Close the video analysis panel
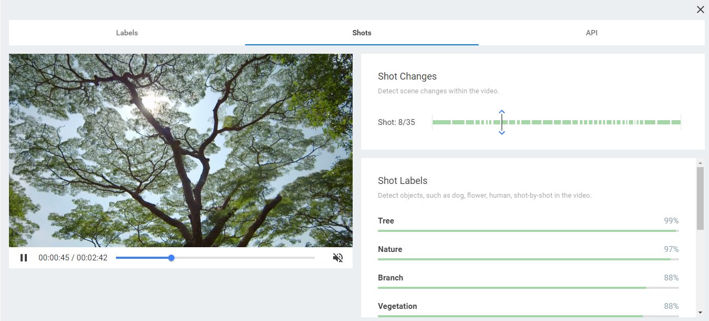The image size is (709, 321). point(700,9)
